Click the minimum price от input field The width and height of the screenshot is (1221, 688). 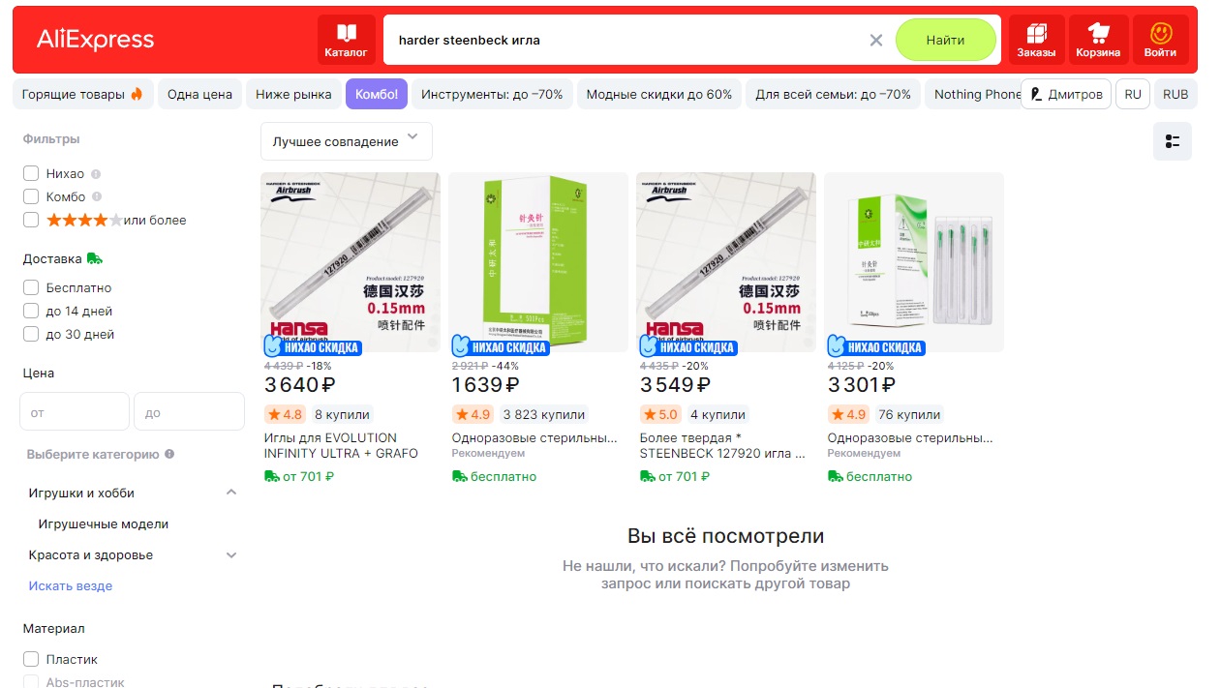pyautogui.click(x=75, y=411)
